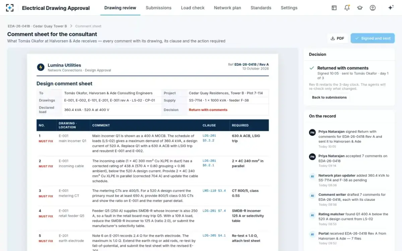This screenshot has height=251, width=402.
Task: Click the sparkle AI assistant icon
Action: click(391, 8)
